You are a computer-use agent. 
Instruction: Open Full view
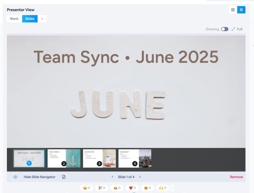[x=240, y=29]
